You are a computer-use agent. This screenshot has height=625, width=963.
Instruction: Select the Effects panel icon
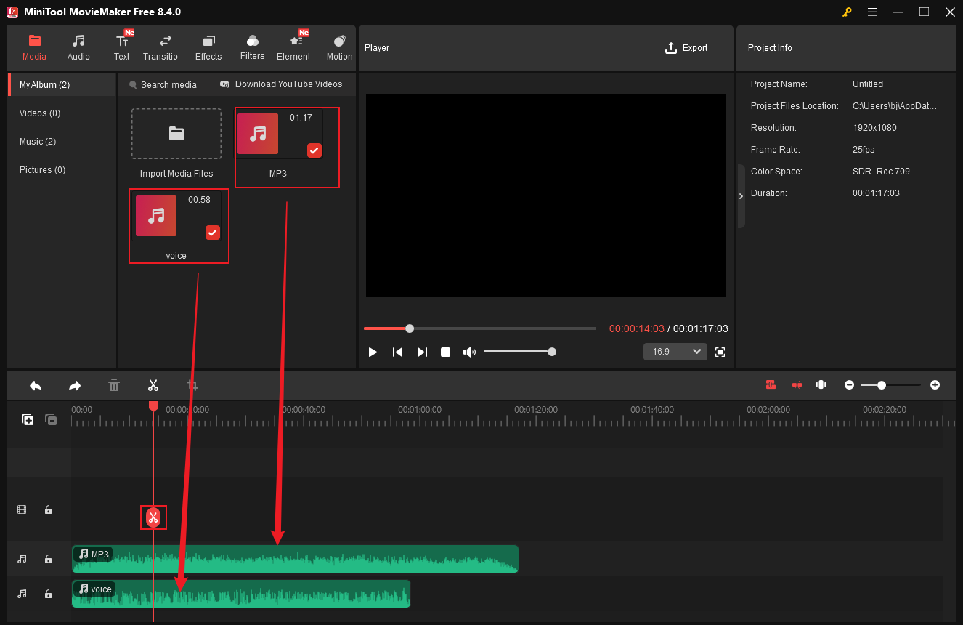(x=208, y=46)
